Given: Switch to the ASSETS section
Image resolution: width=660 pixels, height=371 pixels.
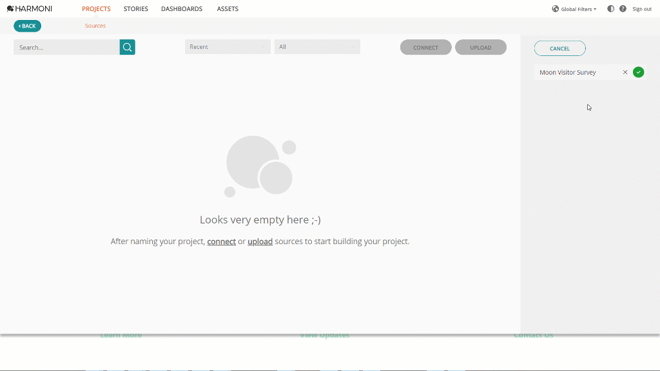Looking at the screenshot, I should 228,8.
